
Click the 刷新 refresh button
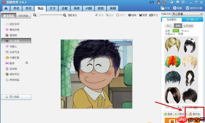pos(168,114)
